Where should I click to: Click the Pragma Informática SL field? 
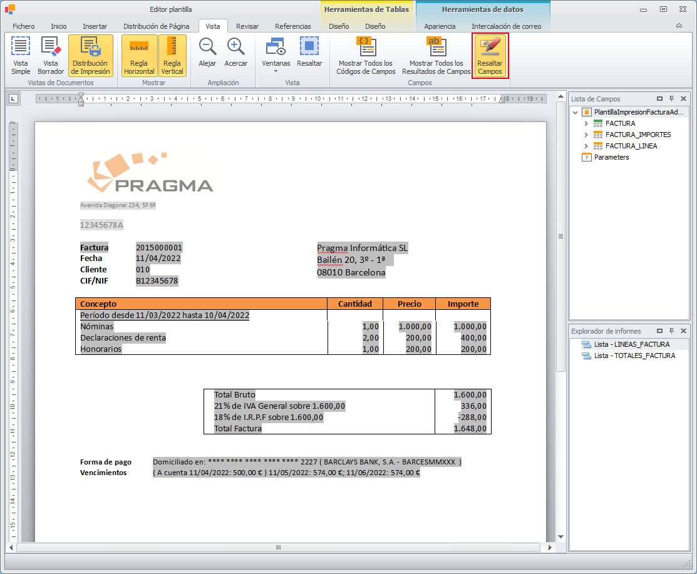pos(363,248)
